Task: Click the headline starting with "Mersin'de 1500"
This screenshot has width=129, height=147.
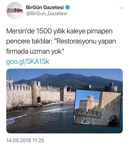Action: click(x=61, y=41)
